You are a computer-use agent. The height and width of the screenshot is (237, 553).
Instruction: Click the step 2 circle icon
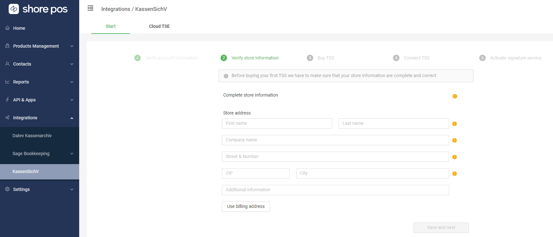click(x=224, y=58)
